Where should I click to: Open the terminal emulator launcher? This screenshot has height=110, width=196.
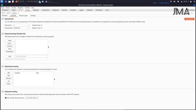pos(20,2)
